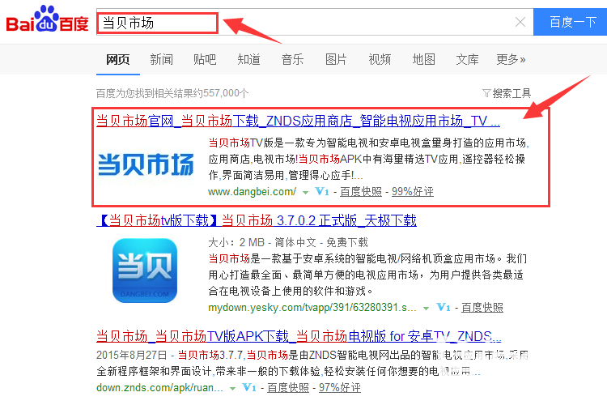Image resolution: width=607 pixels, height=405 pixels.
Task: Open the 当贝市场官网 result title link
Action: (298, 121)
